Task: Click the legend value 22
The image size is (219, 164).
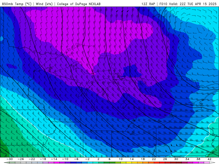Action: tap(154, 159)
